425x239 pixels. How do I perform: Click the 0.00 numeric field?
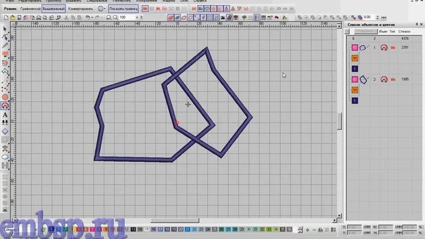click(369, 17)
